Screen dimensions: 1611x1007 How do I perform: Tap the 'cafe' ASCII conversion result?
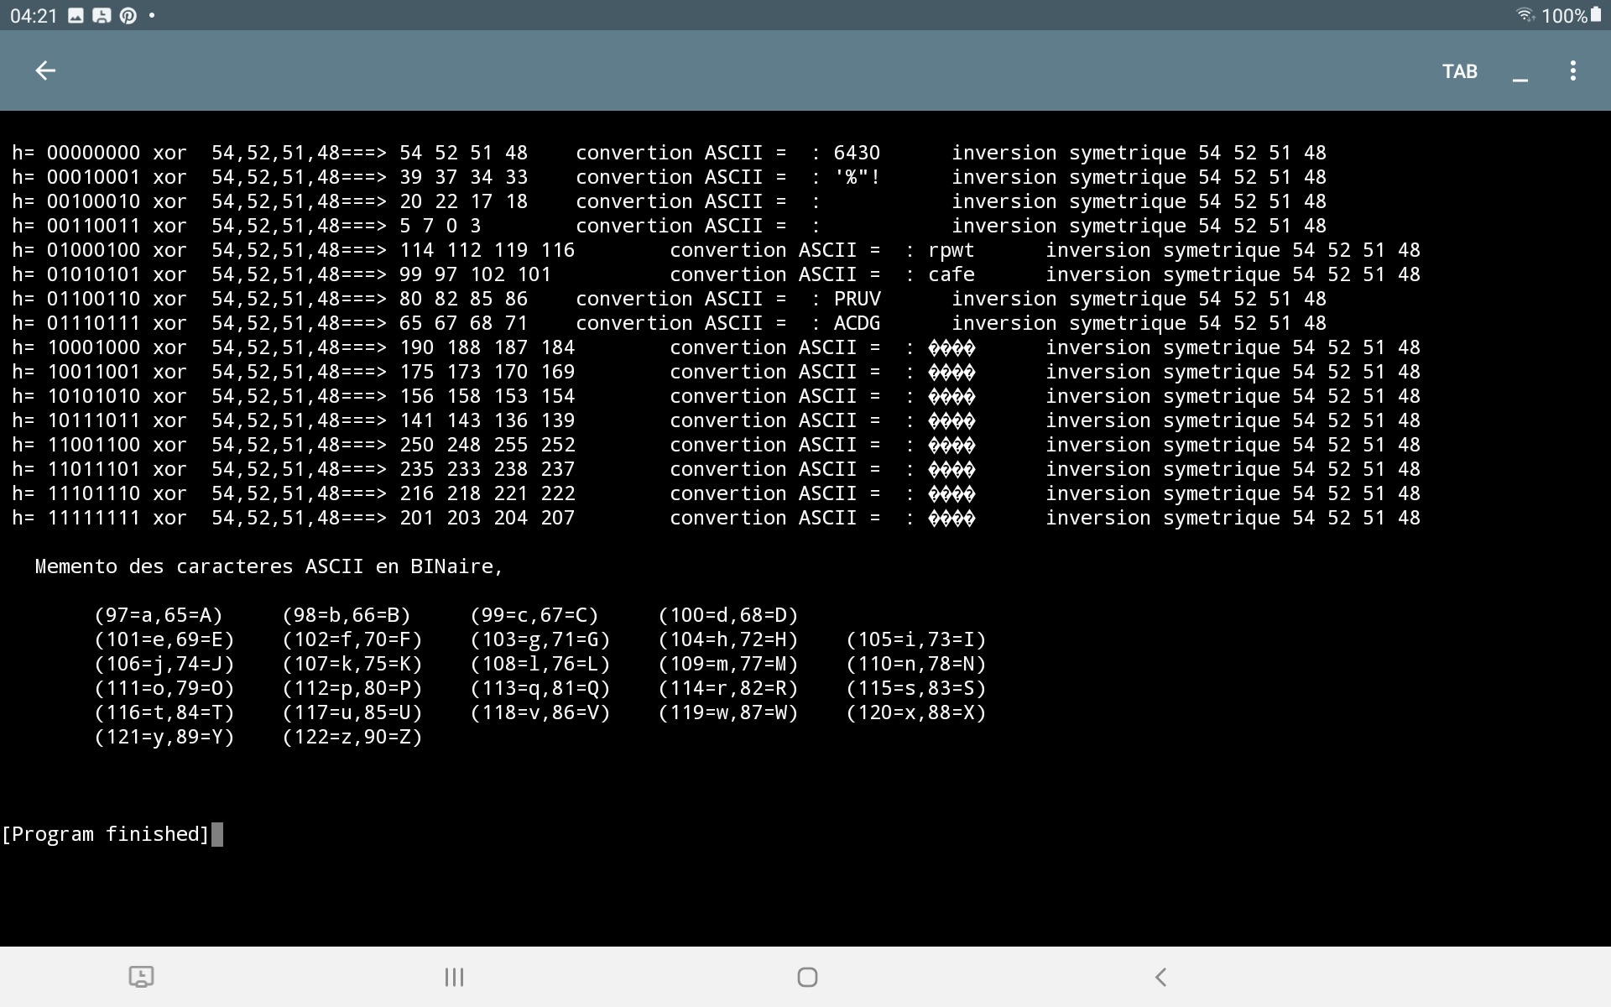coord(951,274)
